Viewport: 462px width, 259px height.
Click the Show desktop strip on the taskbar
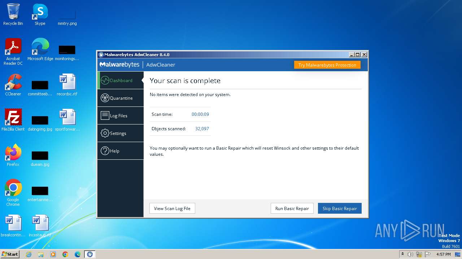coord(458,254)
